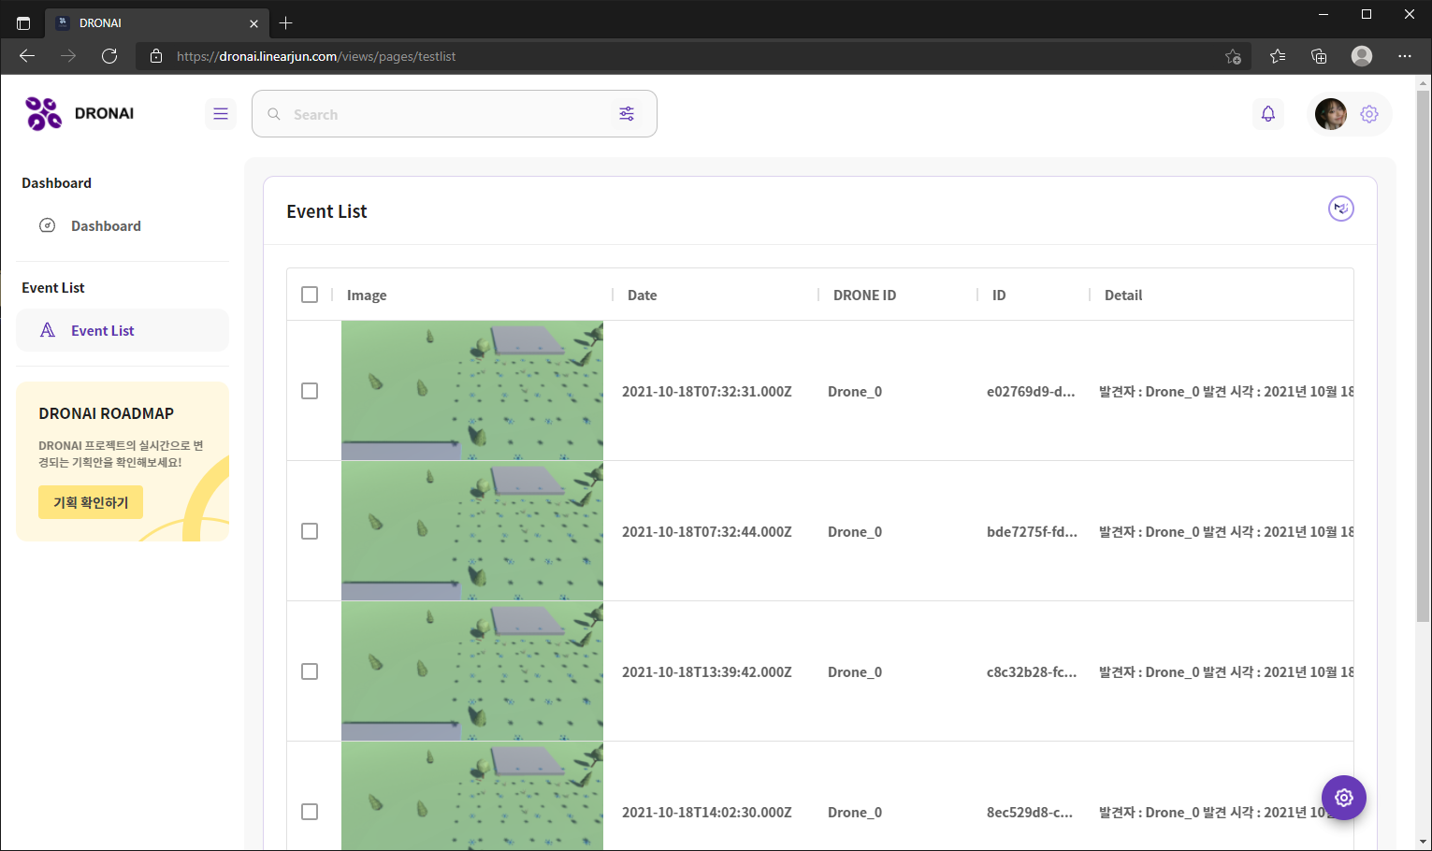
Task: Open browser collections
Action: (x=1319, y=56)
